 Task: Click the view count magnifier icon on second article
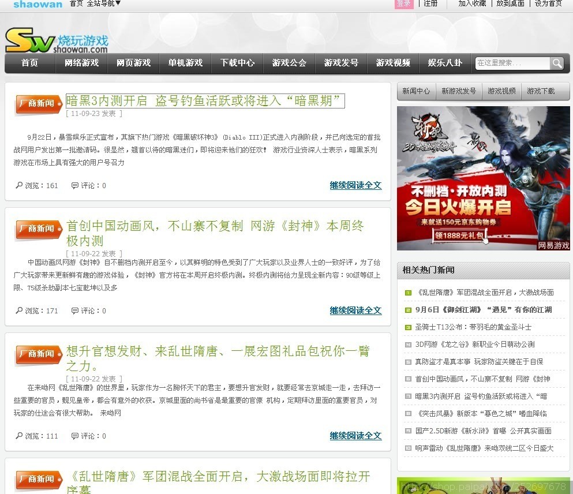[x=19, y=310]
